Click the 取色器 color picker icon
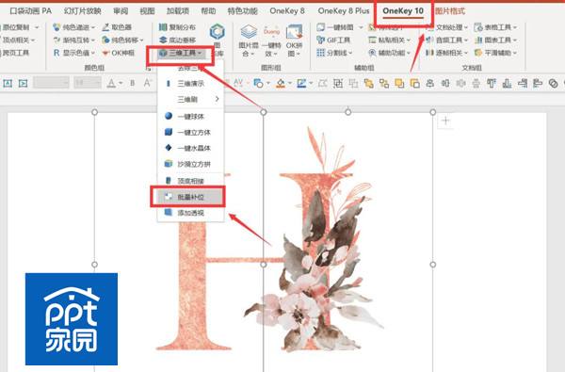 105,27
